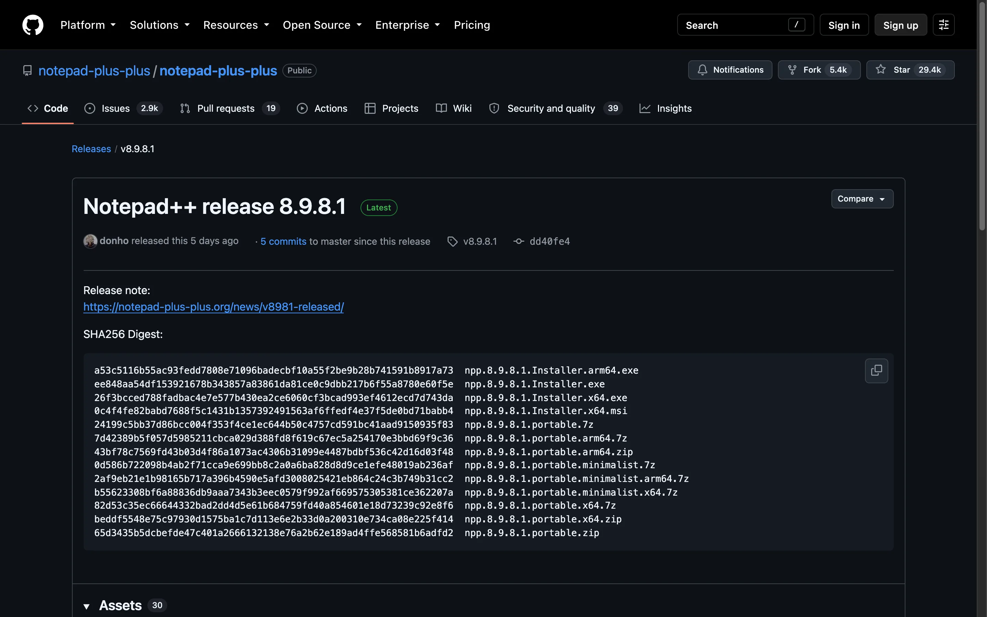Click the npp.8.9.8.1.portable.zip filename text
Screen dimensions: 987x617
tap(532, 533)
